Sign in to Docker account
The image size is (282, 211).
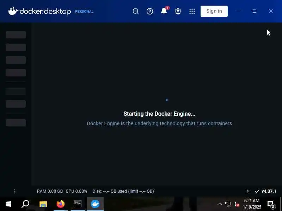(214, 11)
